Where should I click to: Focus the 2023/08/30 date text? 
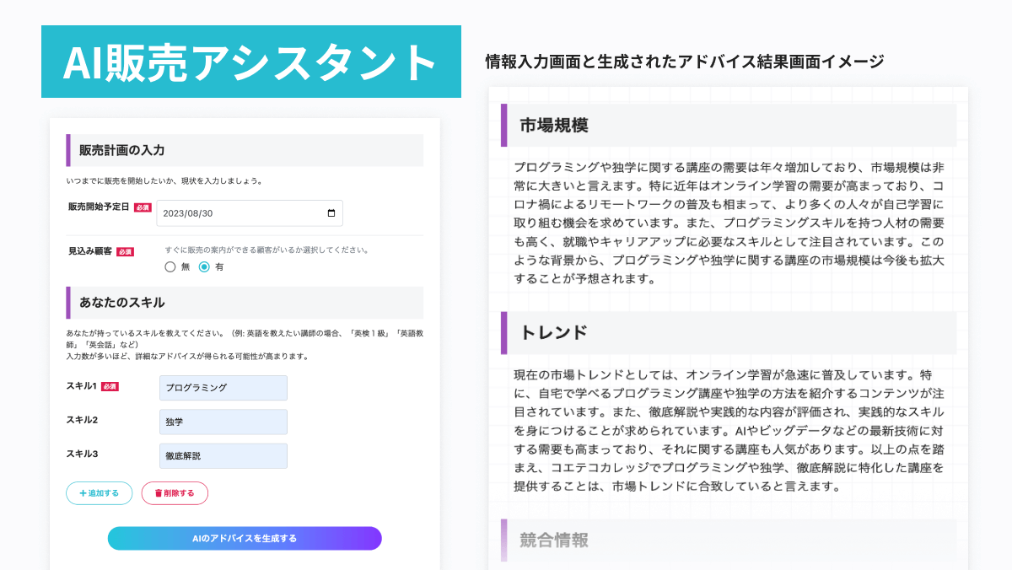189,213
